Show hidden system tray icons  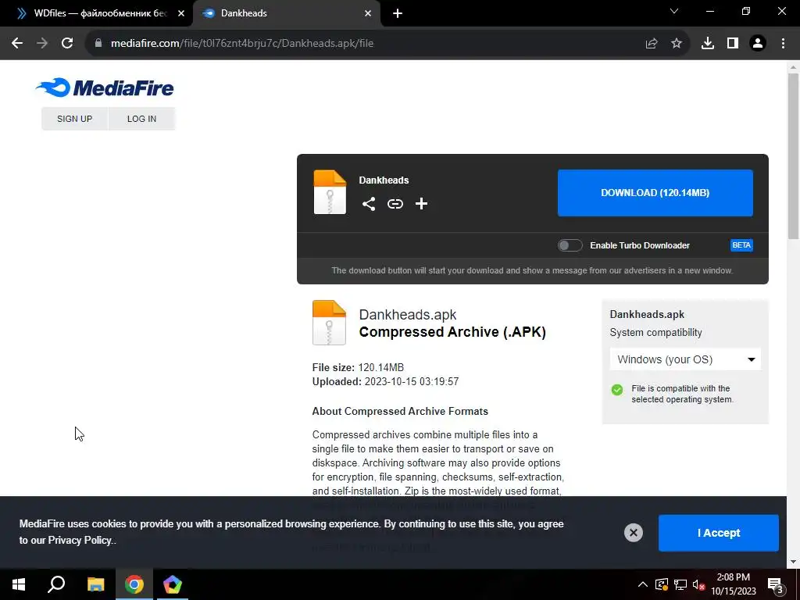pos(643,584)
